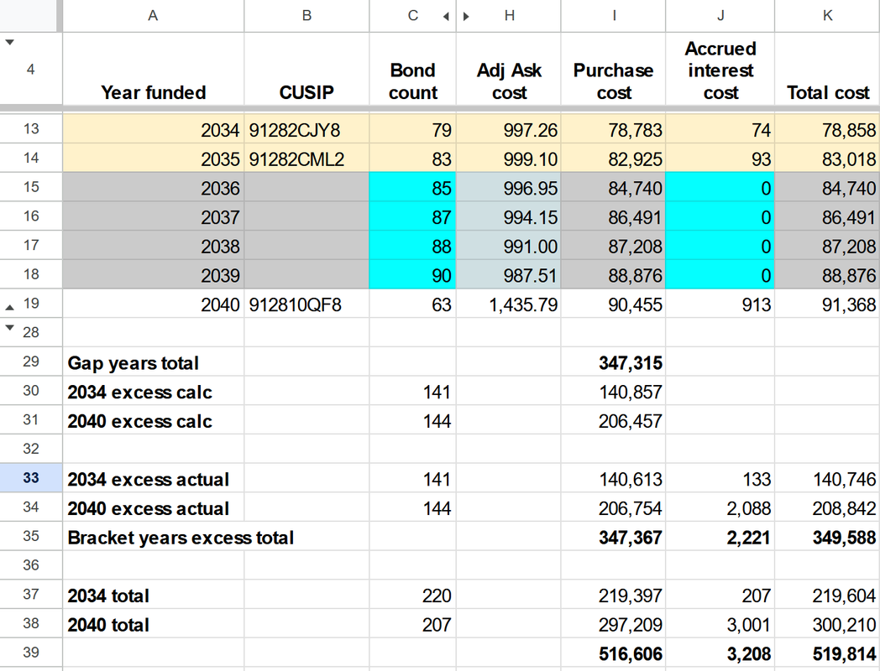Select row 15 header
This screenshot has width=880, height=671.
click(x=31, y=187)
